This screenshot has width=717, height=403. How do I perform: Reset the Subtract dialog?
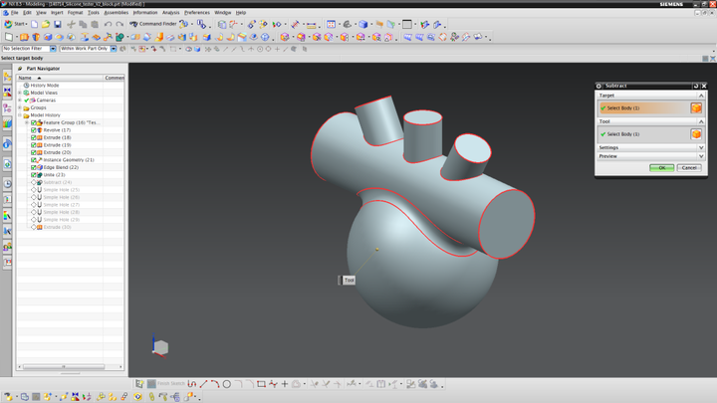point(695,86)
